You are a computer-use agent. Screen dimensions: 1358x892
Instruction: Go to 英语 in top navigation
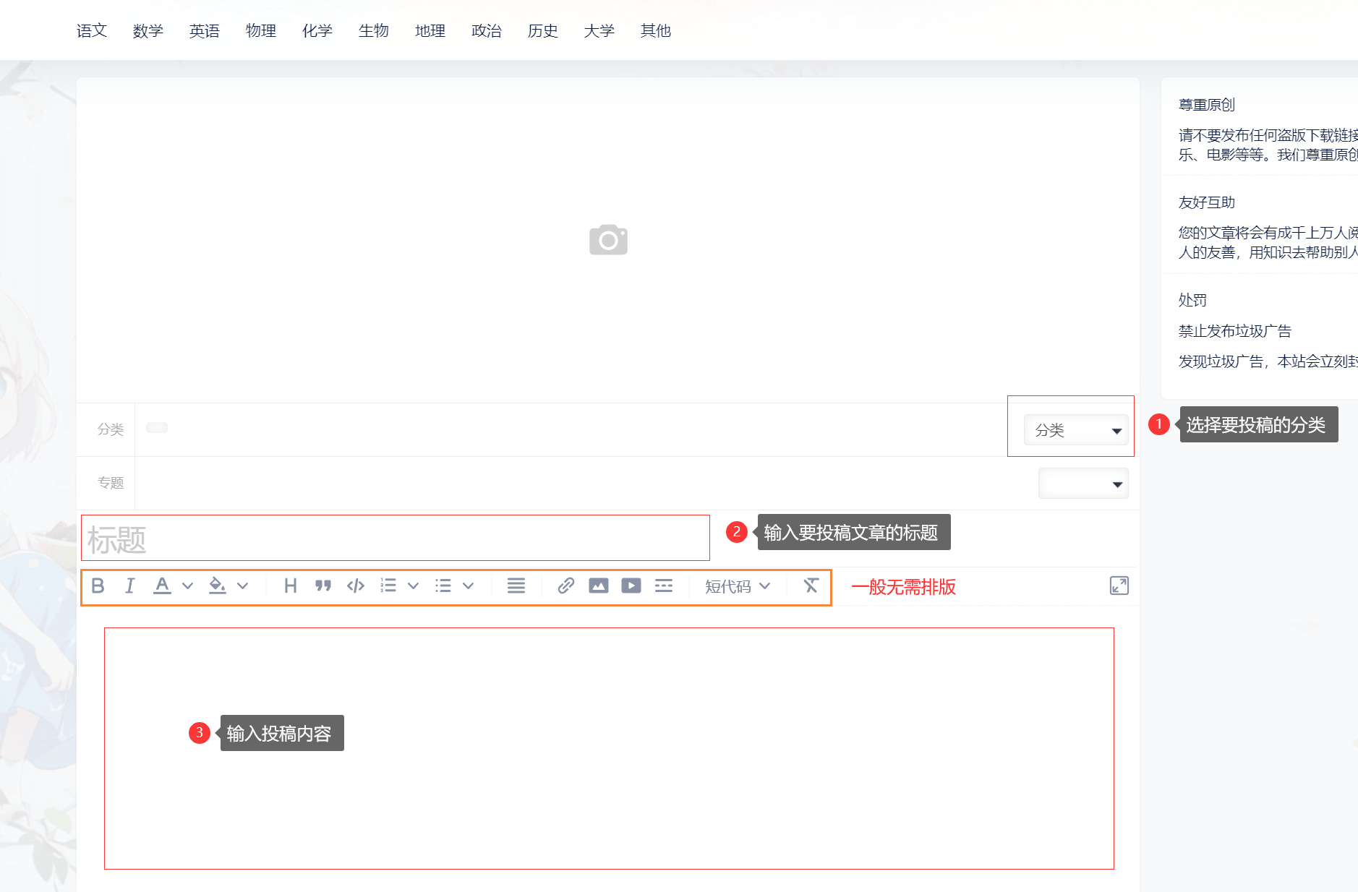[x=205, y=30]
